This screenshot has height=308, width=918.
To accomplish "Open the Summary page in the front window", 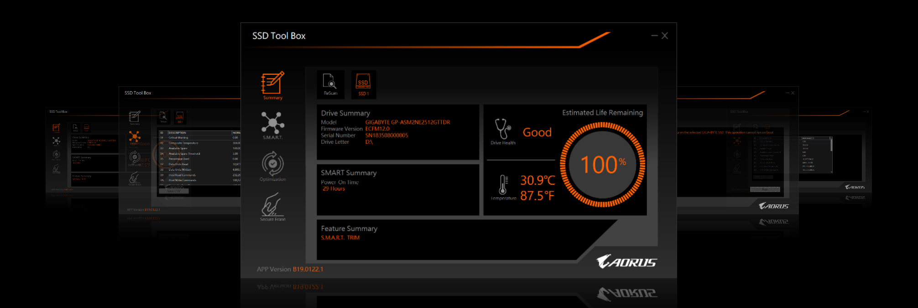I will pos(272,85).
